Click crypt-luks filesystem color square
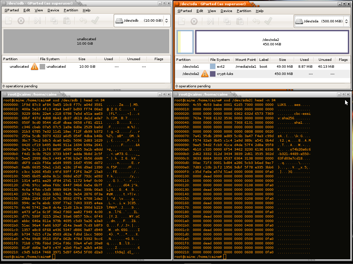Image resolution: width=353 pixels, height=264 pixels. tap(212, 74)
